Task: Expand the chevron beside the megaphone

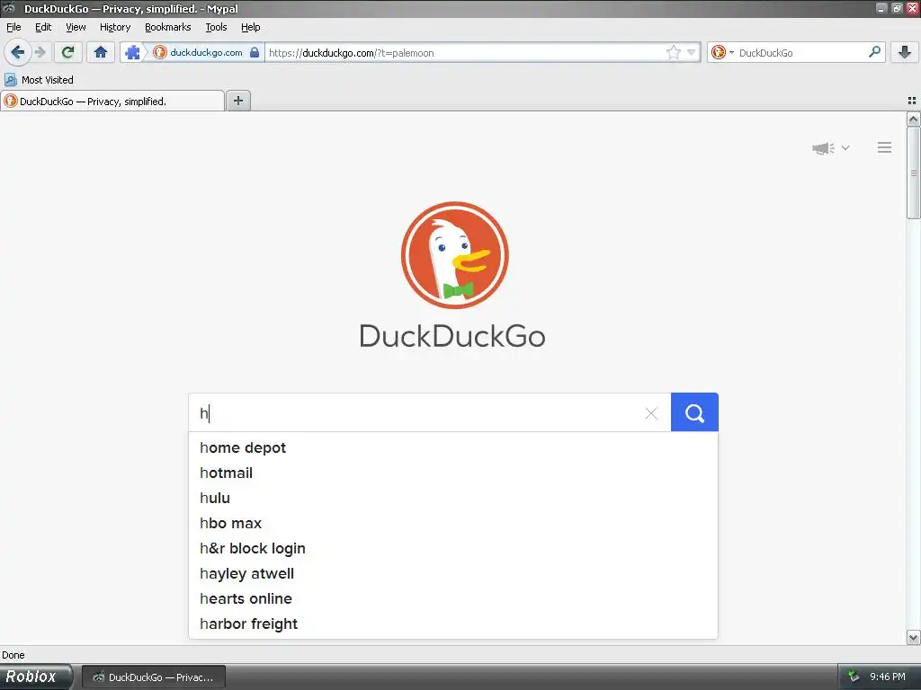Action: click(845, 148)
